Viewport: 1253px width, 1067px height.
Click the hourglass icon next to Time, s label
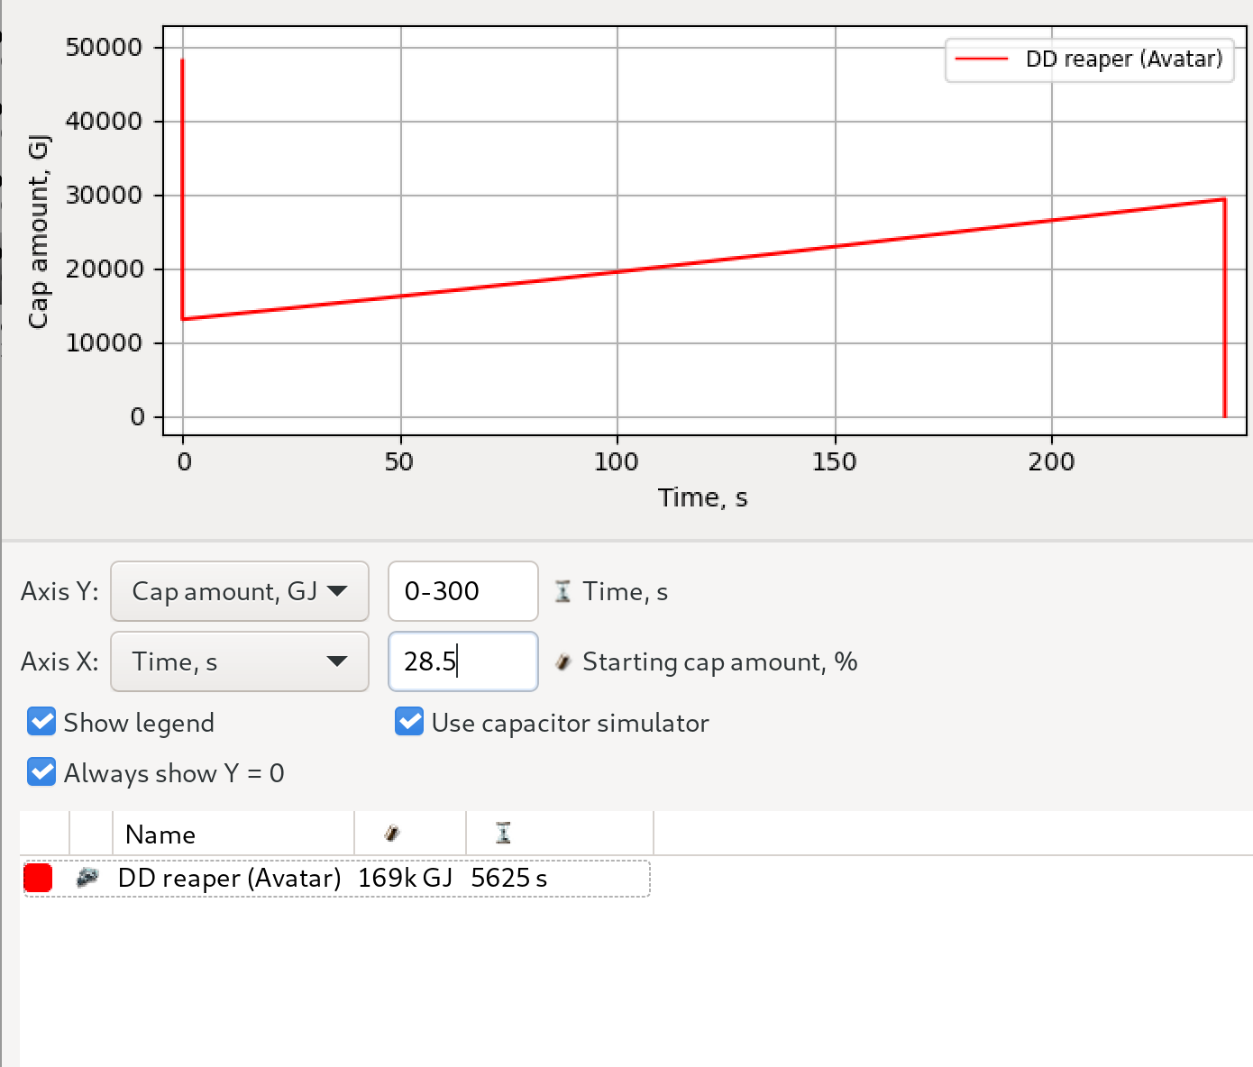(563, 591)
